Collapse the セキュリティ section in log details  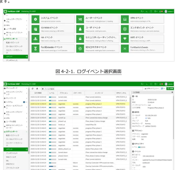pos(133,144)
